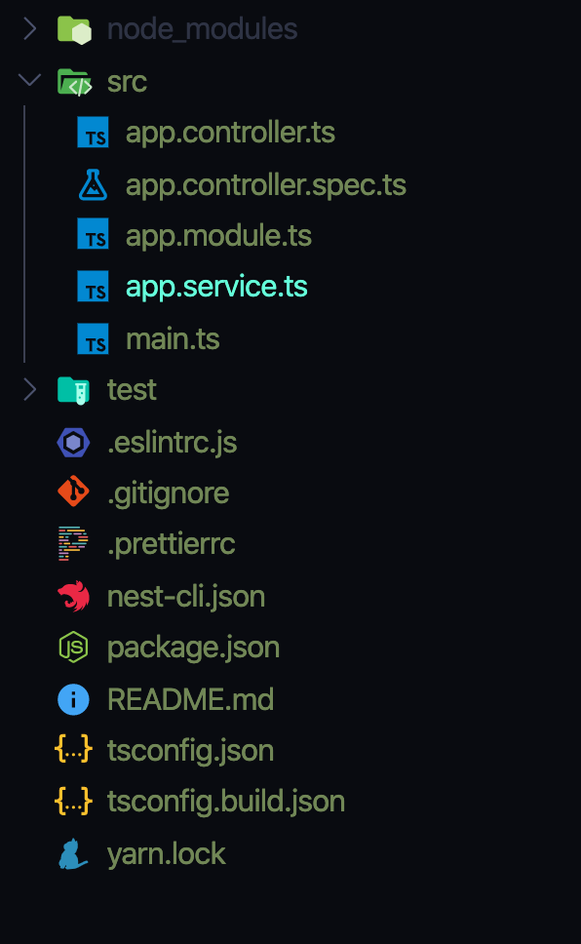The image size is (581, 944).
Task: Select app.controller.spec.ts in the explorer
Action: 265,185
